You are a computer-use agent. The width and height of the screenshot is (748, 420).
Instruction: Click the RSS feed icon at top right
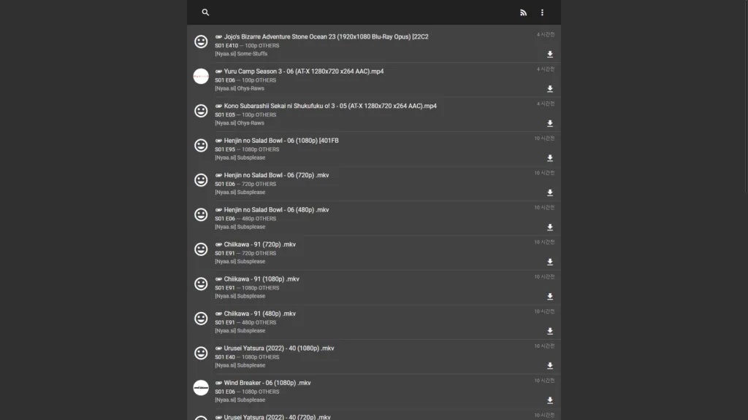point(523,12)
